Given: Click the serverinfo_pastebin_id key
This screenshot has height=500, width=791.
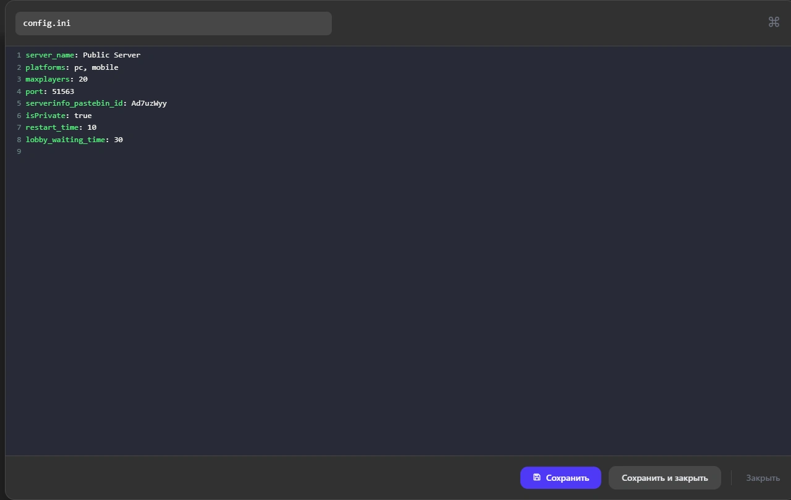Looking at the screenshot, I should point(74,103).
